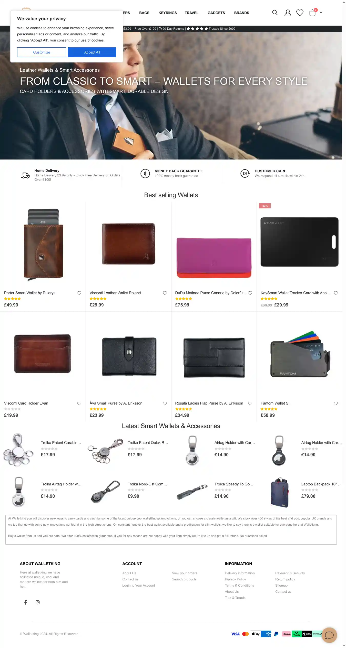Customize the cookie preferences
This screenshot has width=346, height=648.
[x=42, y=52]
